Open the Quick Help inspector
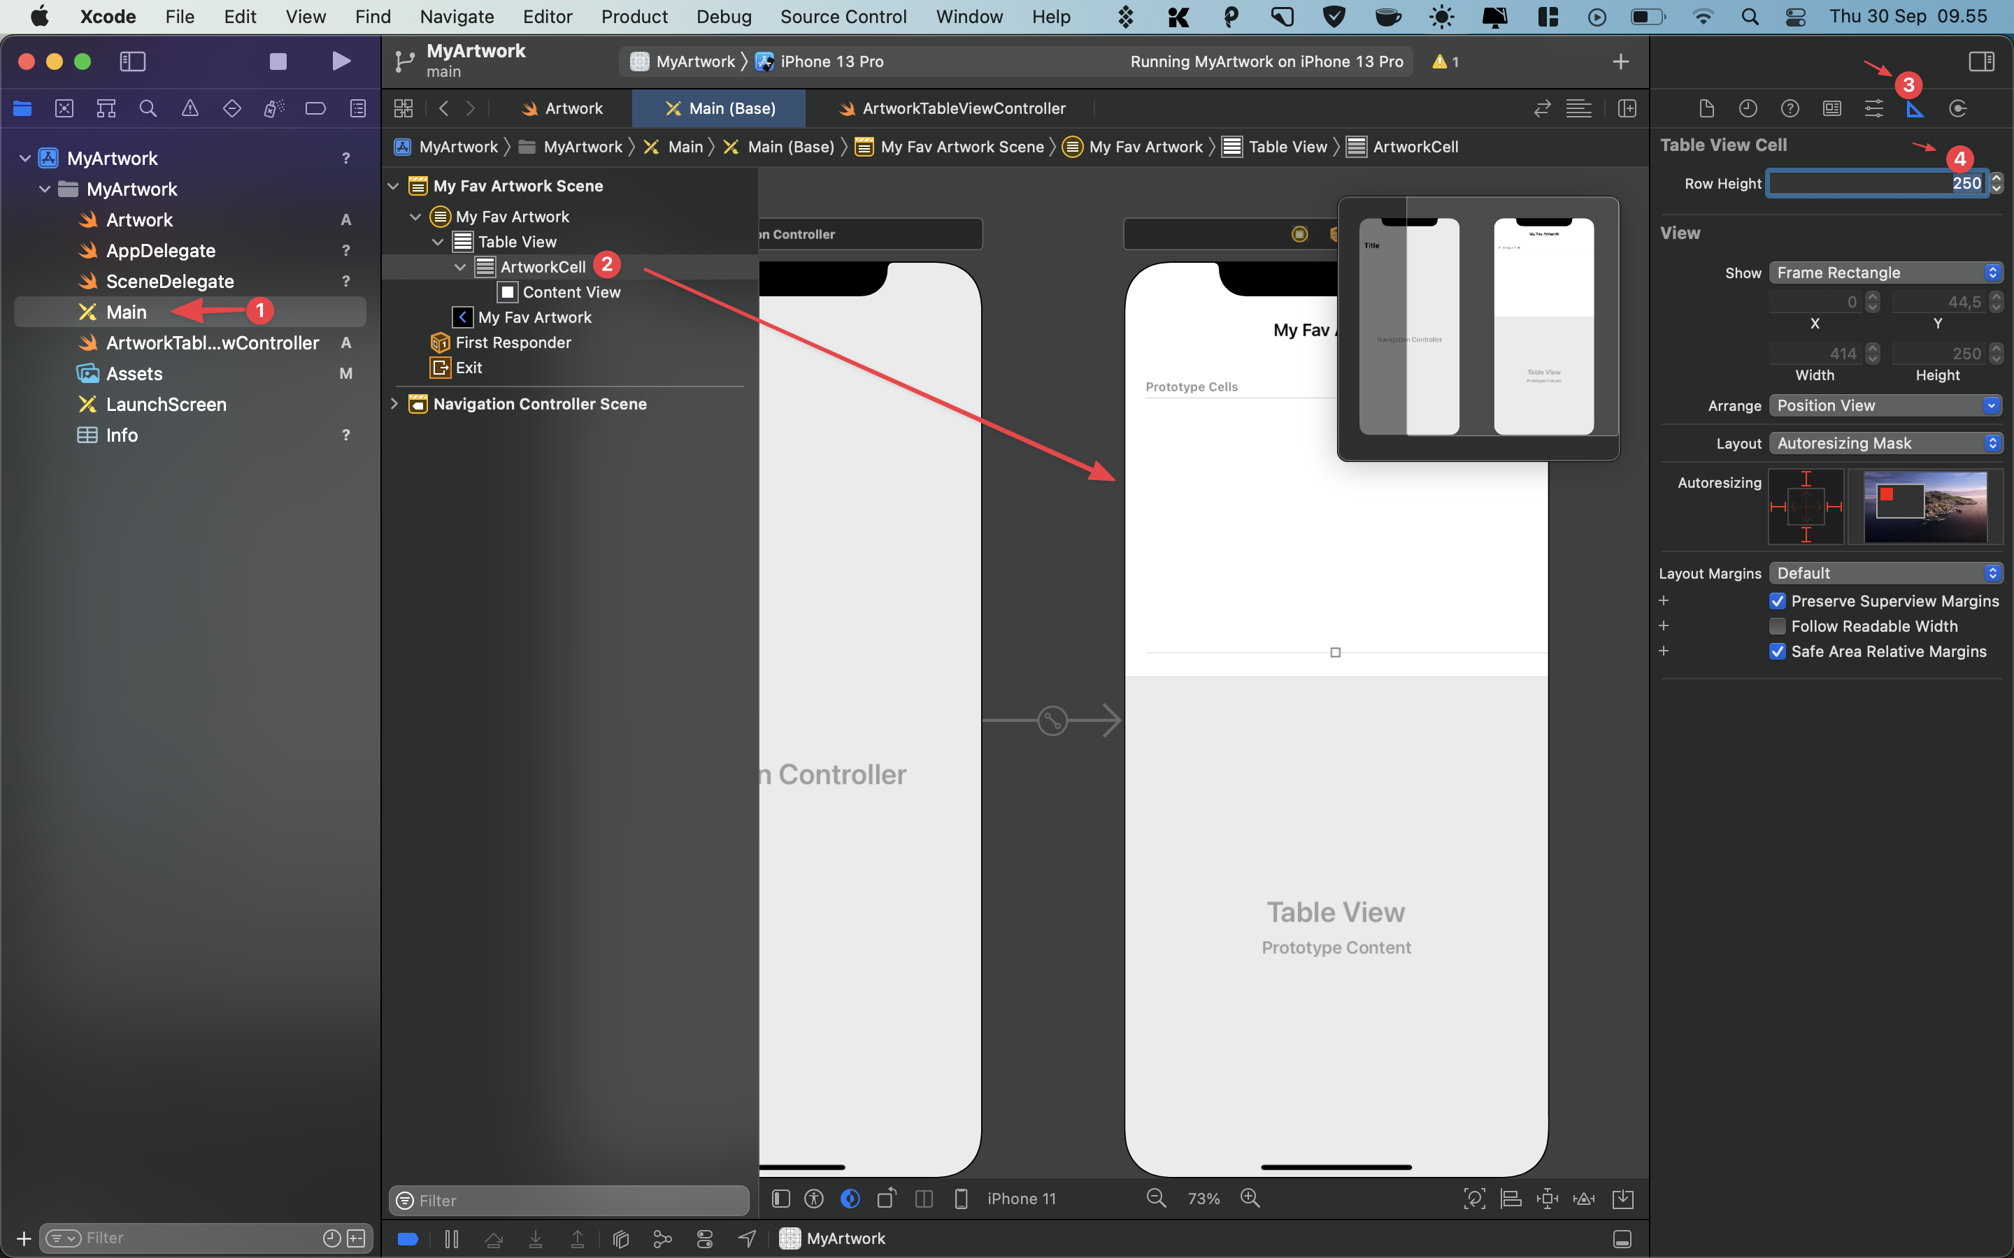Screen dimensions: 2014x1258 coord(1790,108)
